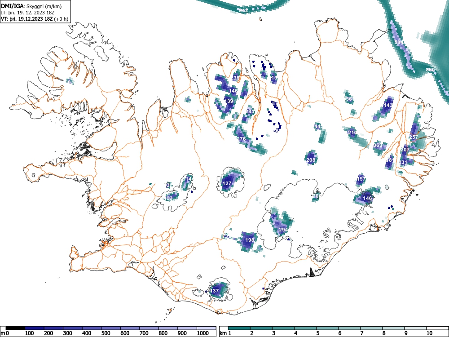
Task: Click the visibility value 210 on the map
Action: click(352, 133)
